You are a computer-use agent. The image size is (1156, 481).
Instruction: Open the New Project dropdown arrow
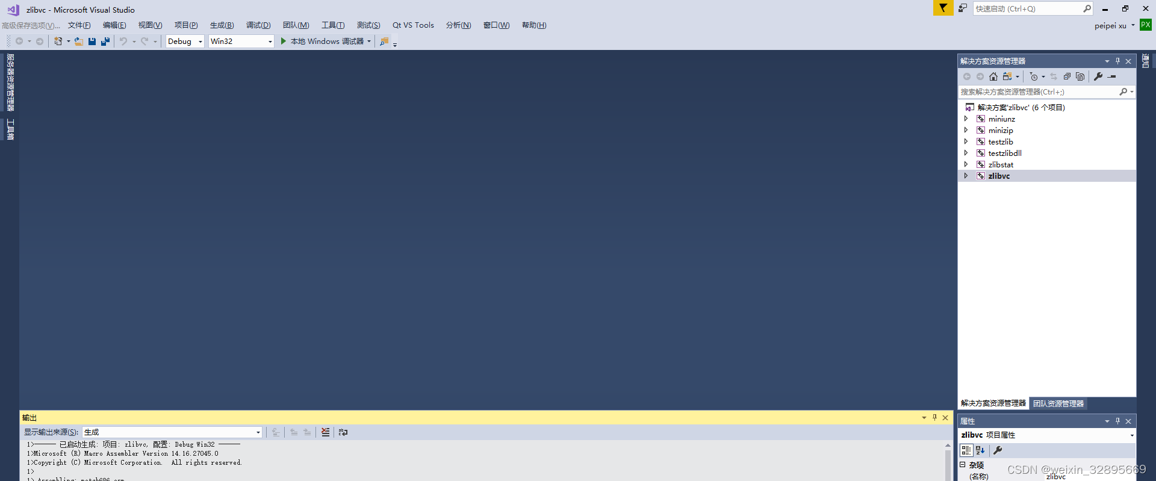tap(68, 42)
